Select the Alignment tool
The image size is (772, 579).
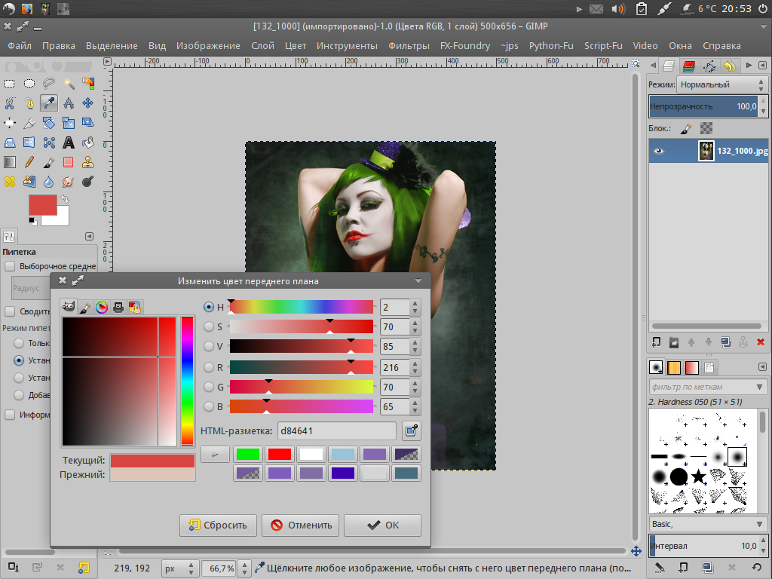tap(9, 123)
